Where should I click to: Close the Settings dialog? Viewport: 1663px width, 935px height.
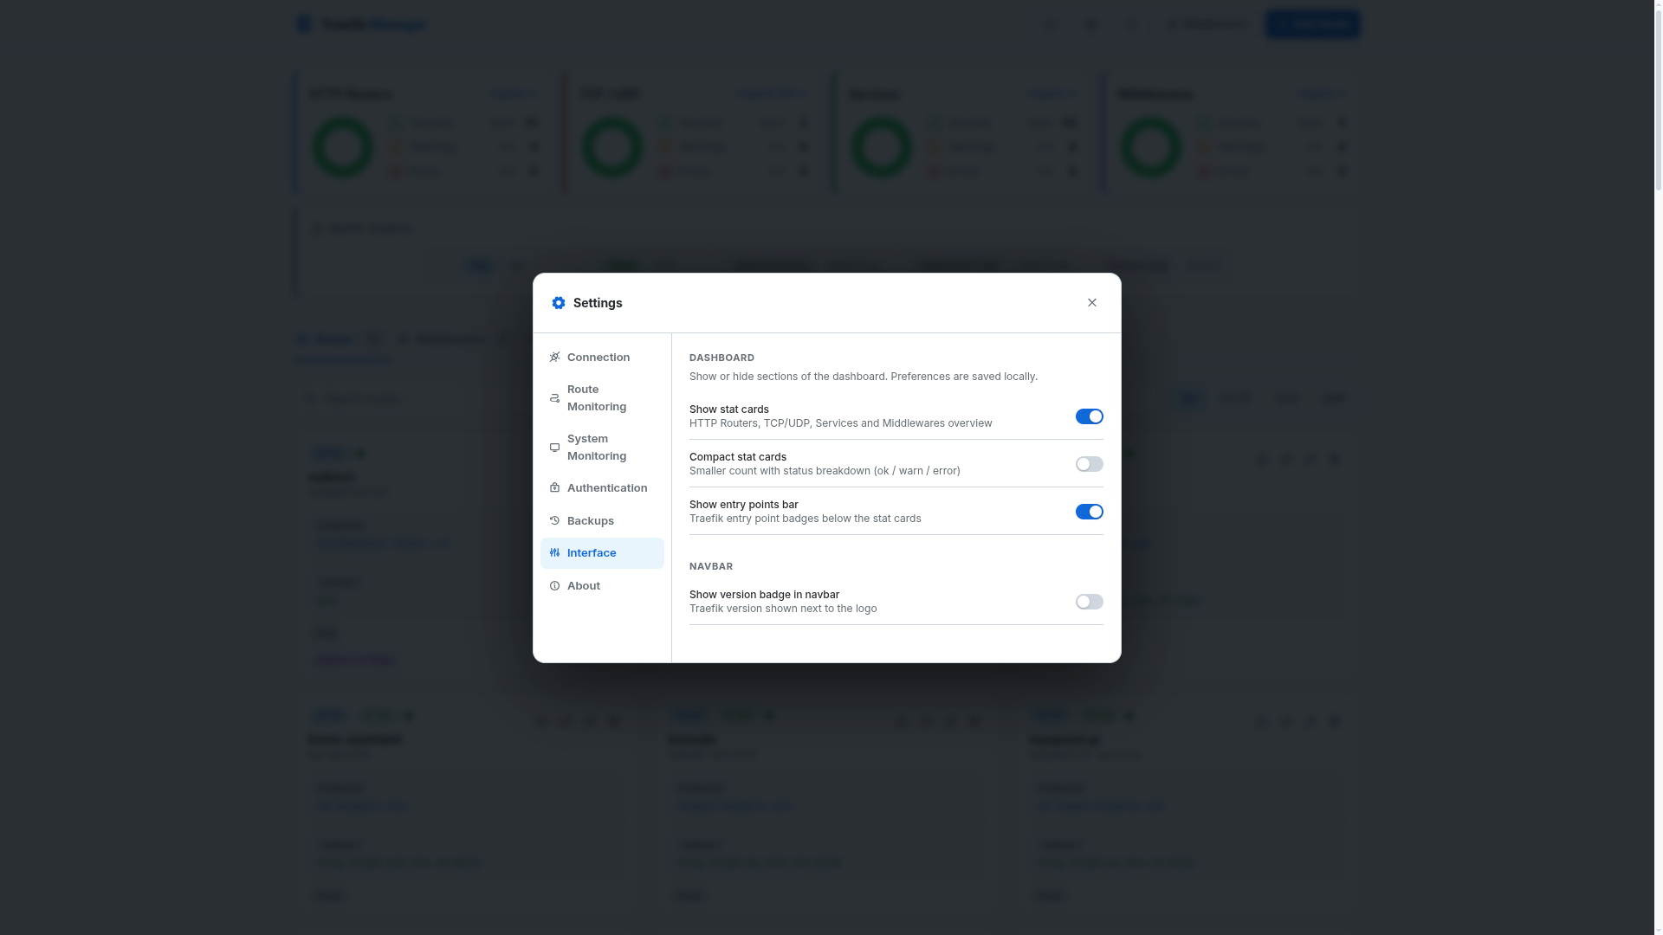[1092, 302]
